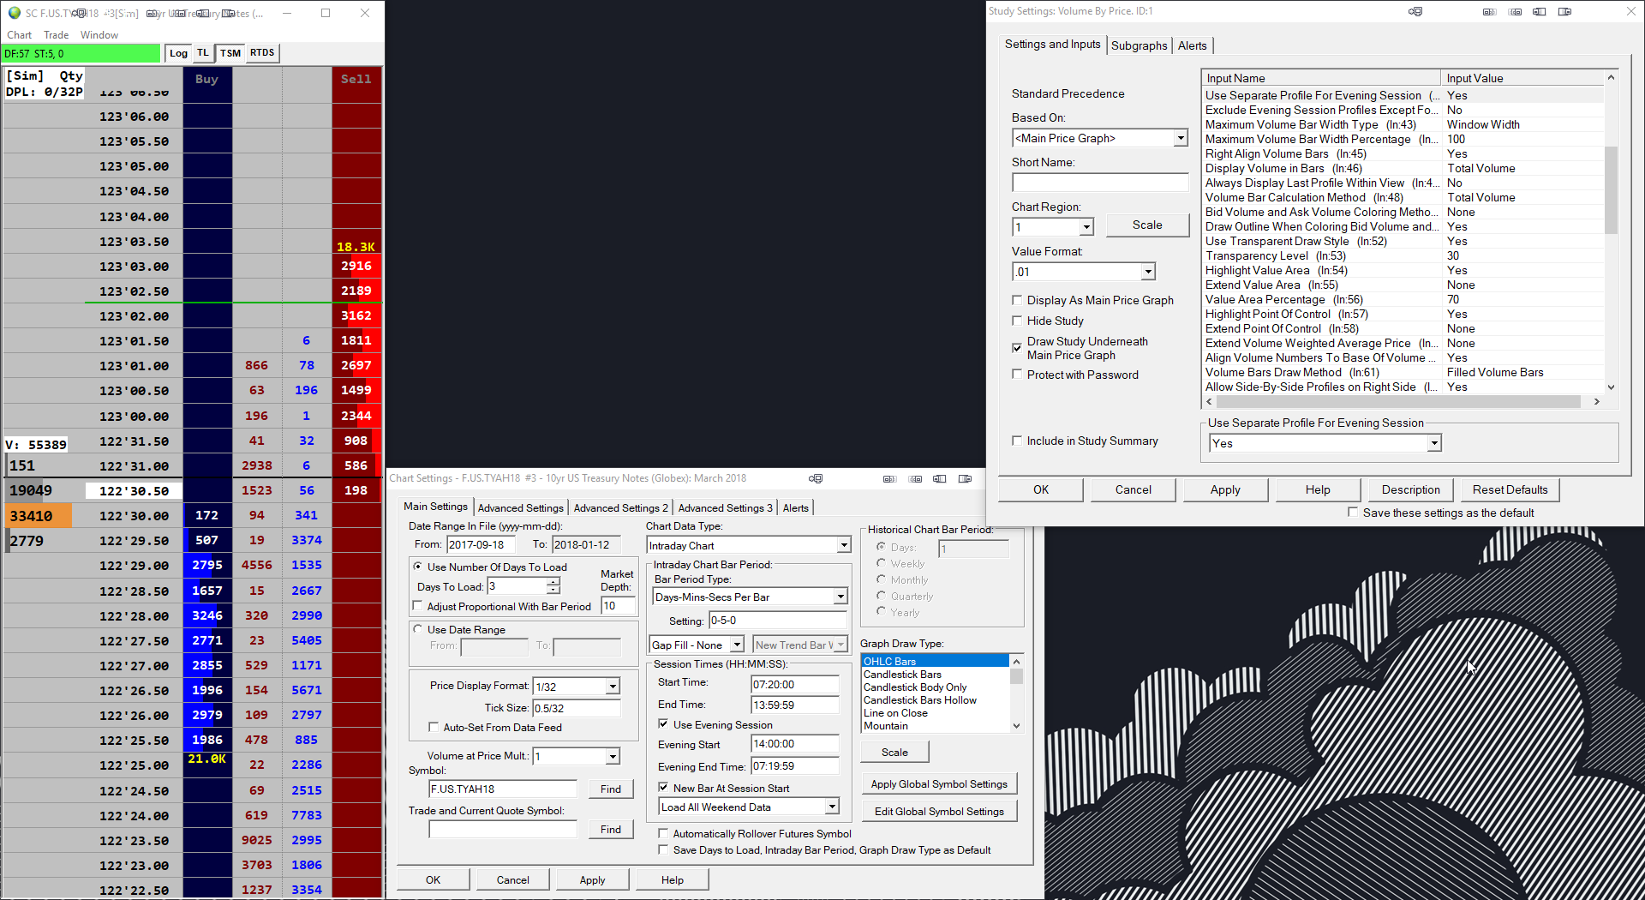Click the Find button beside the Symbol field

tap(611, 789)
